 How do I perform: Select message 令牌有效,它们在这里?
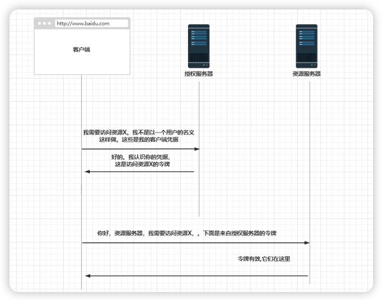(x=264, y=259)
